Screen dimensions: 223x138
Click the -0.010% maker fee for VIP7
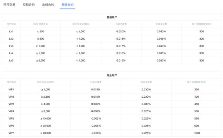(x=96, y=133)
